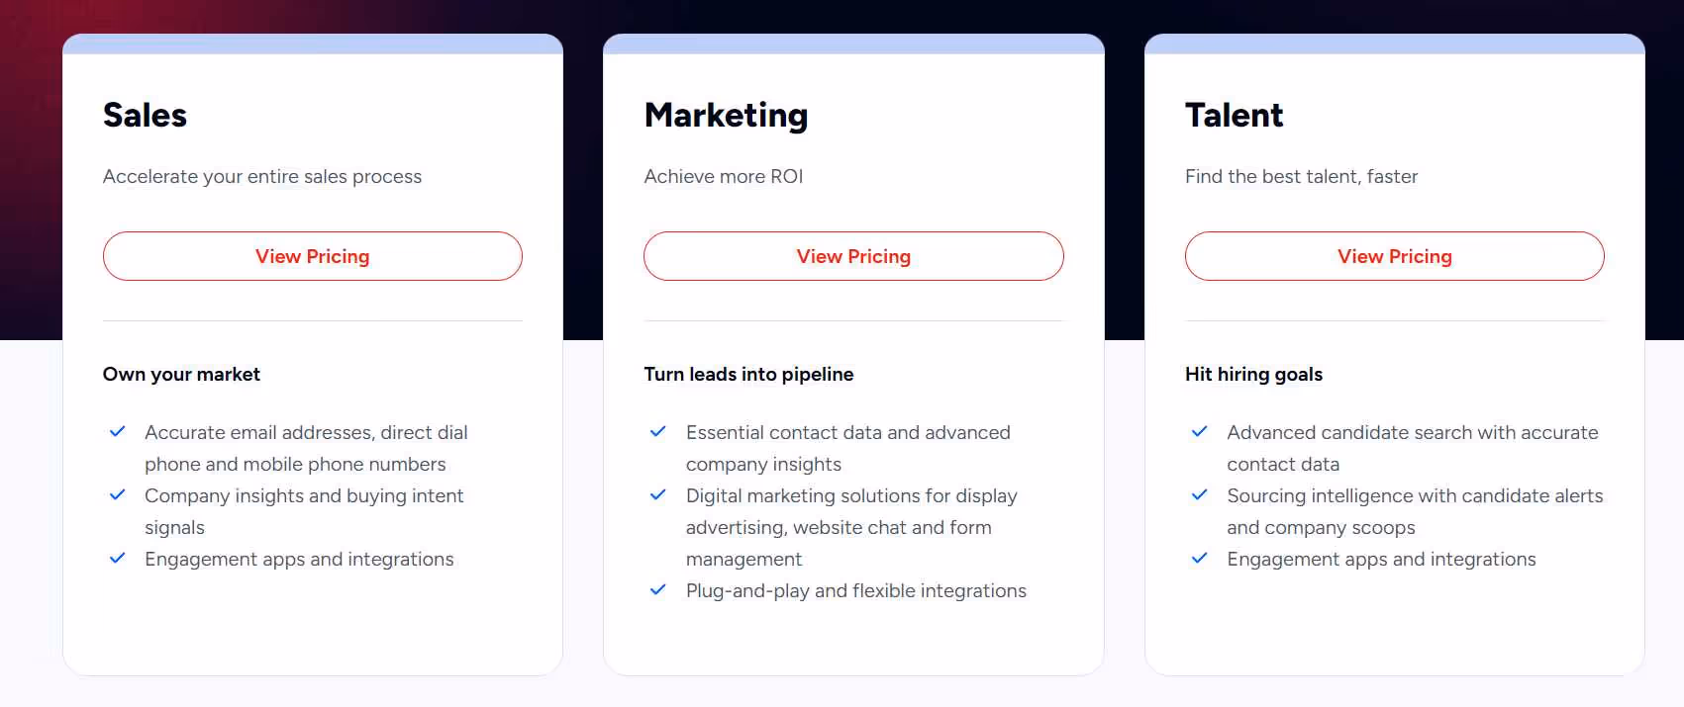Click the "Own your market" subheading
The width and height of the screenshot is (1684, 707).
coord(181,374)
